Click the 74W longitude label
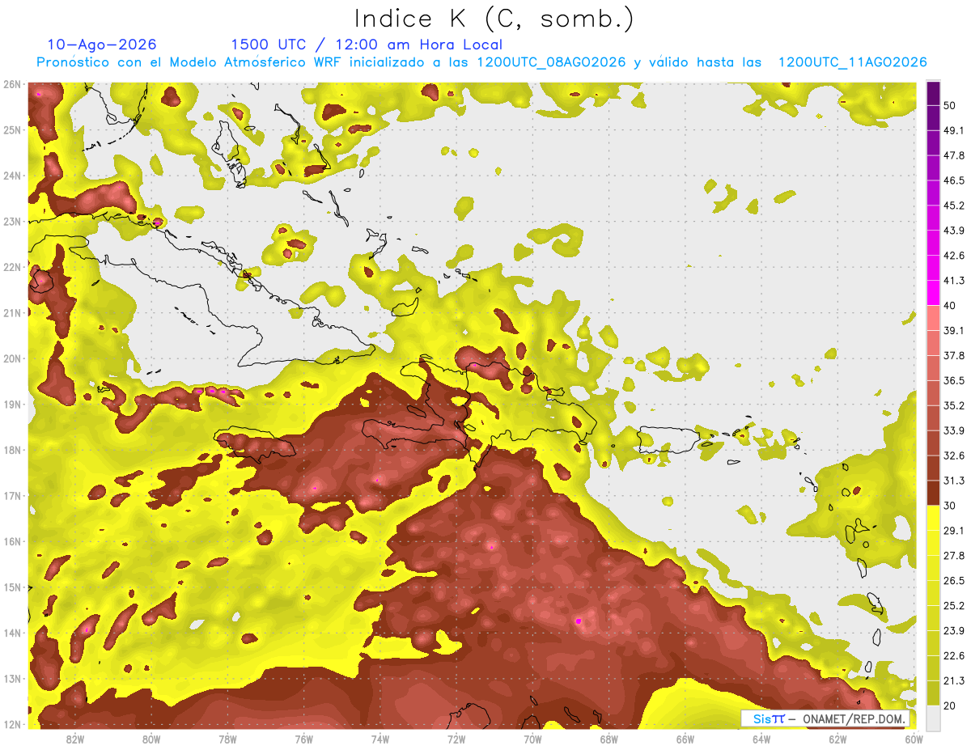971x750 pixels. click(380, 739)
